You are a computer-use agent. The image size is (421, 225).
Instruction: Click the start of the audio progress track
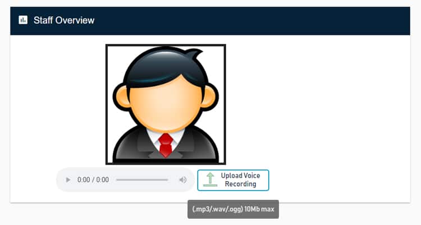(x=117, y=180)
